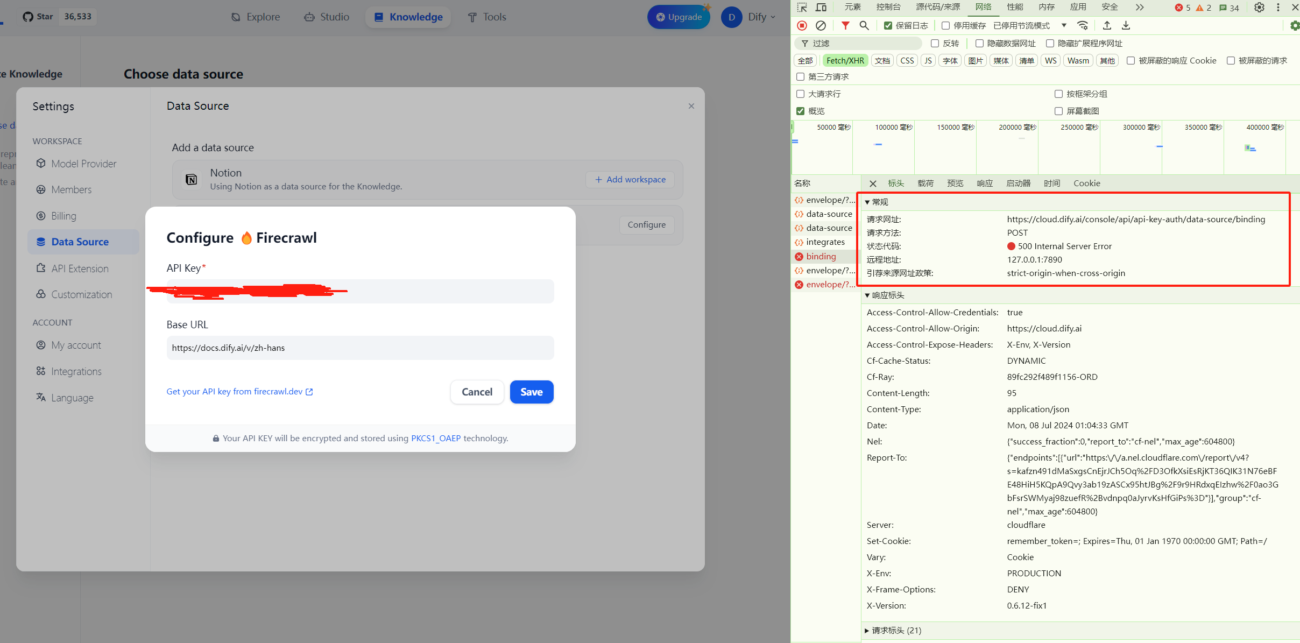The width and height of the screenshot is (1300, 643).
Task: Open the Studio navigation tab
Action: pyautogui.click(x=327, y=17)
